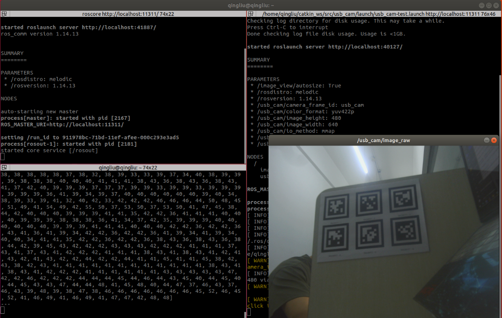The height and width of the screenshot is (318, 502).
Task: Click '/usb_cam/camera_frame_id: usb_cam' parameter
Action: click(310, 105)
